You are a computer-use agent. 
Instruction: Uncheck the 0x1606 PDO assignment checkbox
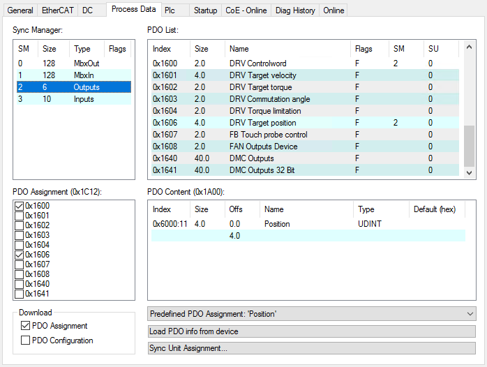(20, 255)
